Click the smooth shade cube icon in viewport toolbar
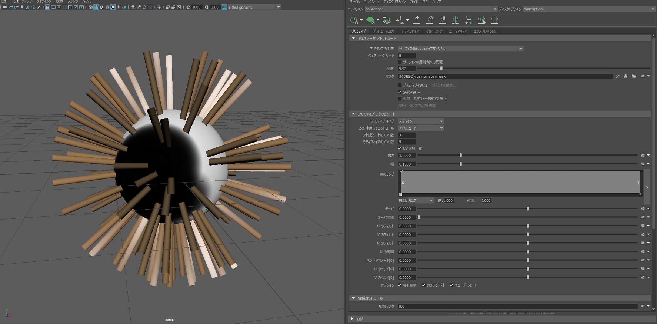Screen dimensions: 657x324 click(96, 7)
